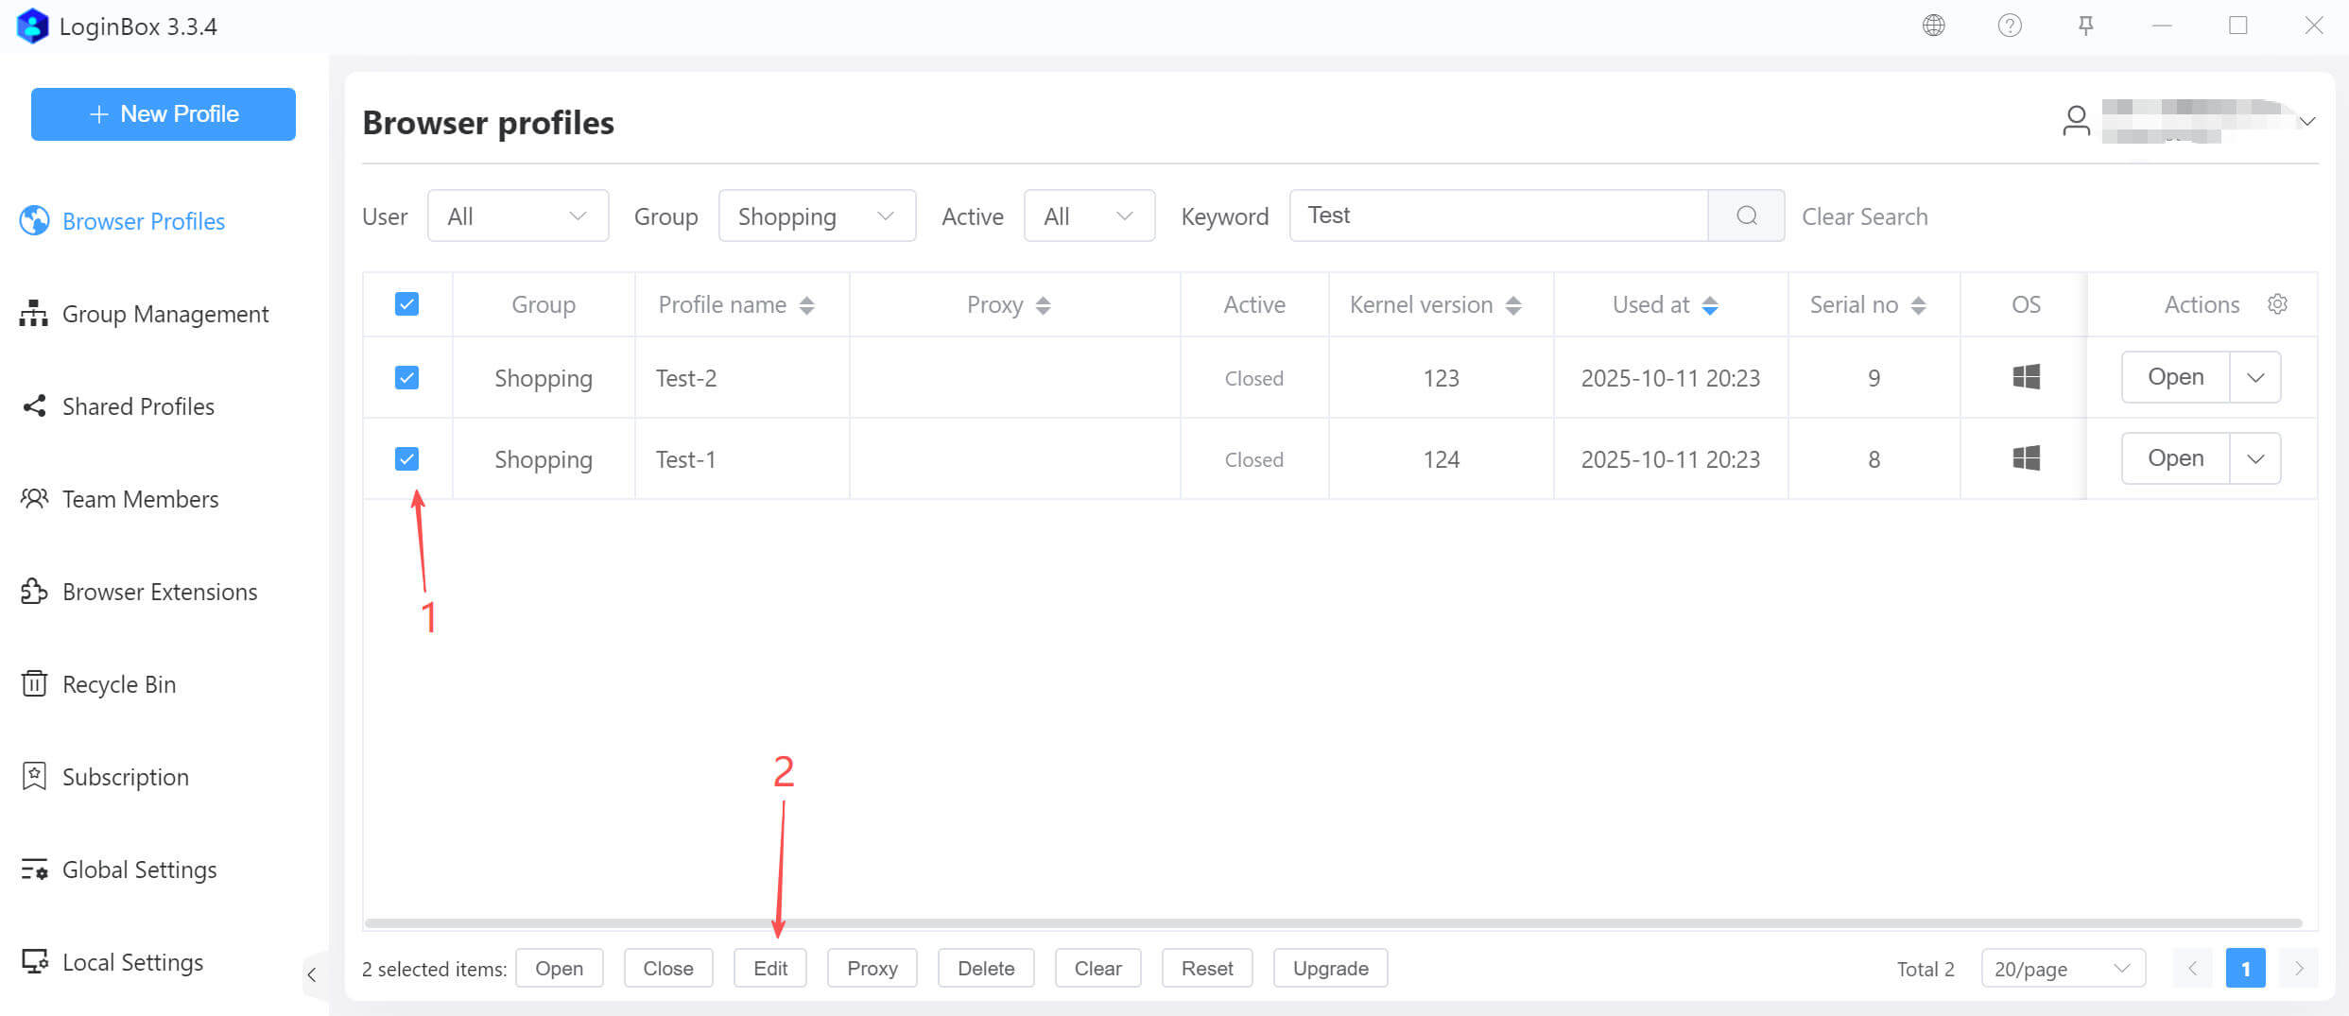
Task: Click the horizontal scrollbar under the table
Action: pos(1333,922)
